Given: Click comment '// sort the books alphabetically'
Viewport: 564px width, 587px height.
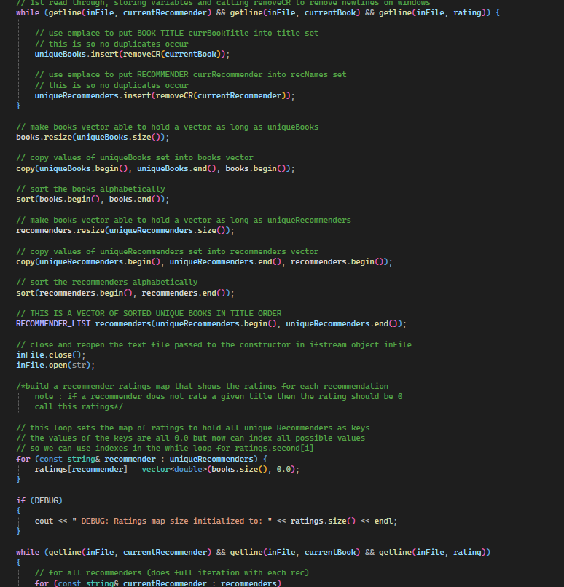Looking at the screenshot, I should click(90, 189).
